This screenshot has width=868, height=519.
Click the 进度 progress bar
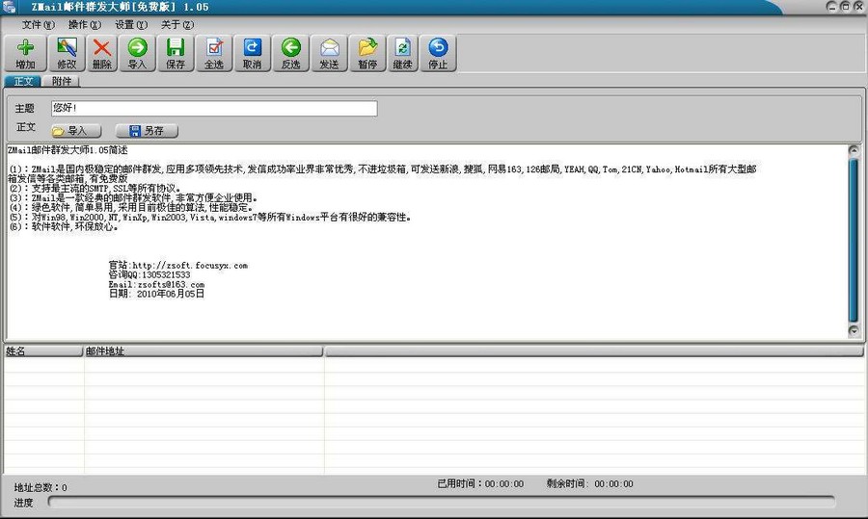(441, 502)
